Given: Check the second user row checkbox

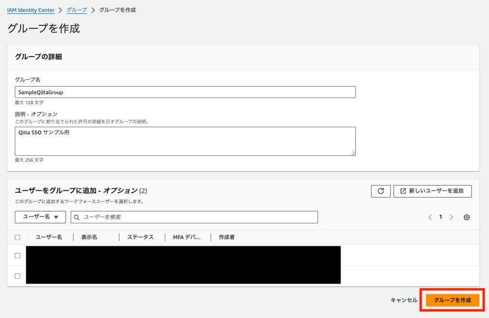Looking at the screenshot, I should click(x=17, y=276).
